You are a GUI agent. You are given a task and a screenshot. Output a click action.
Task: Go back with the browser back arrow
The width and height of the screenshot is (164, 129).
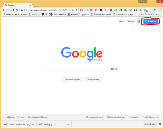[x=4, y=10]
